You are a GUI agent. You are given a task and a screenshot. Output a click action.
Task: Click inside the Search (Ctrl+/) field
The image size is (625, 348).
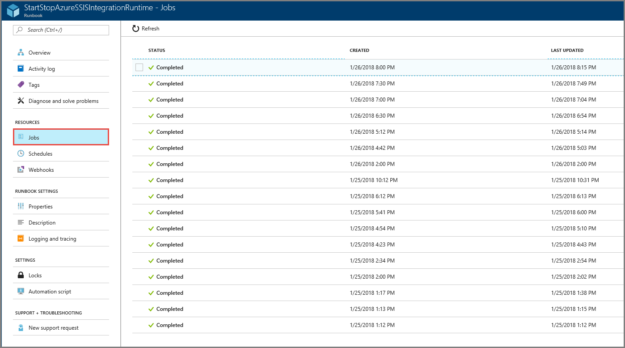click(61, 30)
